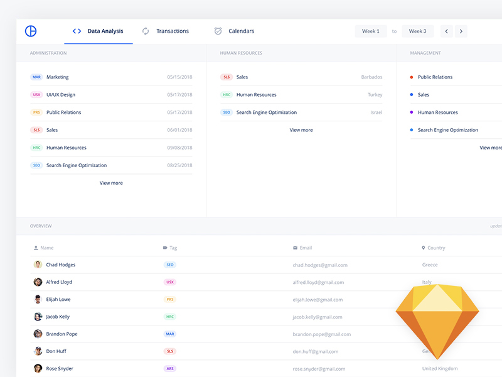
Task: Click the envelope icon in Email column header
Action: click(295, 248)
